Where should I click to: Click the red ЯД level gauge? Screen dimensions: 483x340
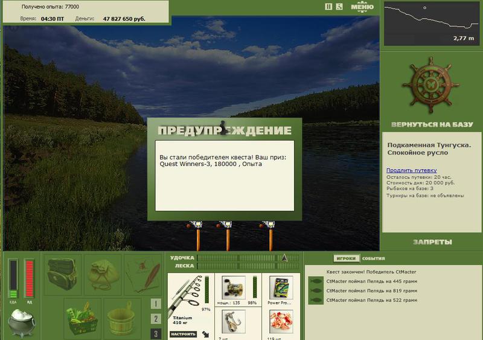29,279
